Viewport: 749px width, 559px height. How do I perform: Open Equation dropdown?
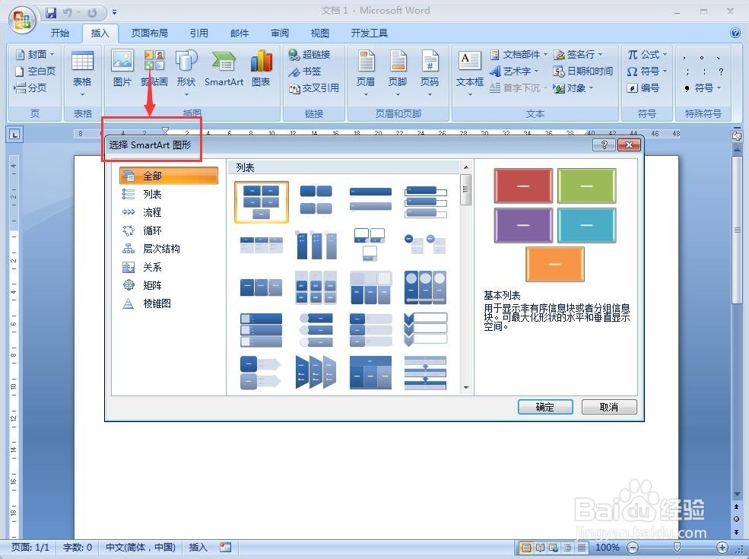tap(647, 55)
